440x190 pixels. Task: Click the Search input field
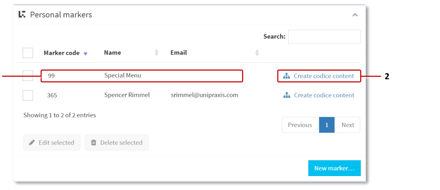[x=324, y=37]
